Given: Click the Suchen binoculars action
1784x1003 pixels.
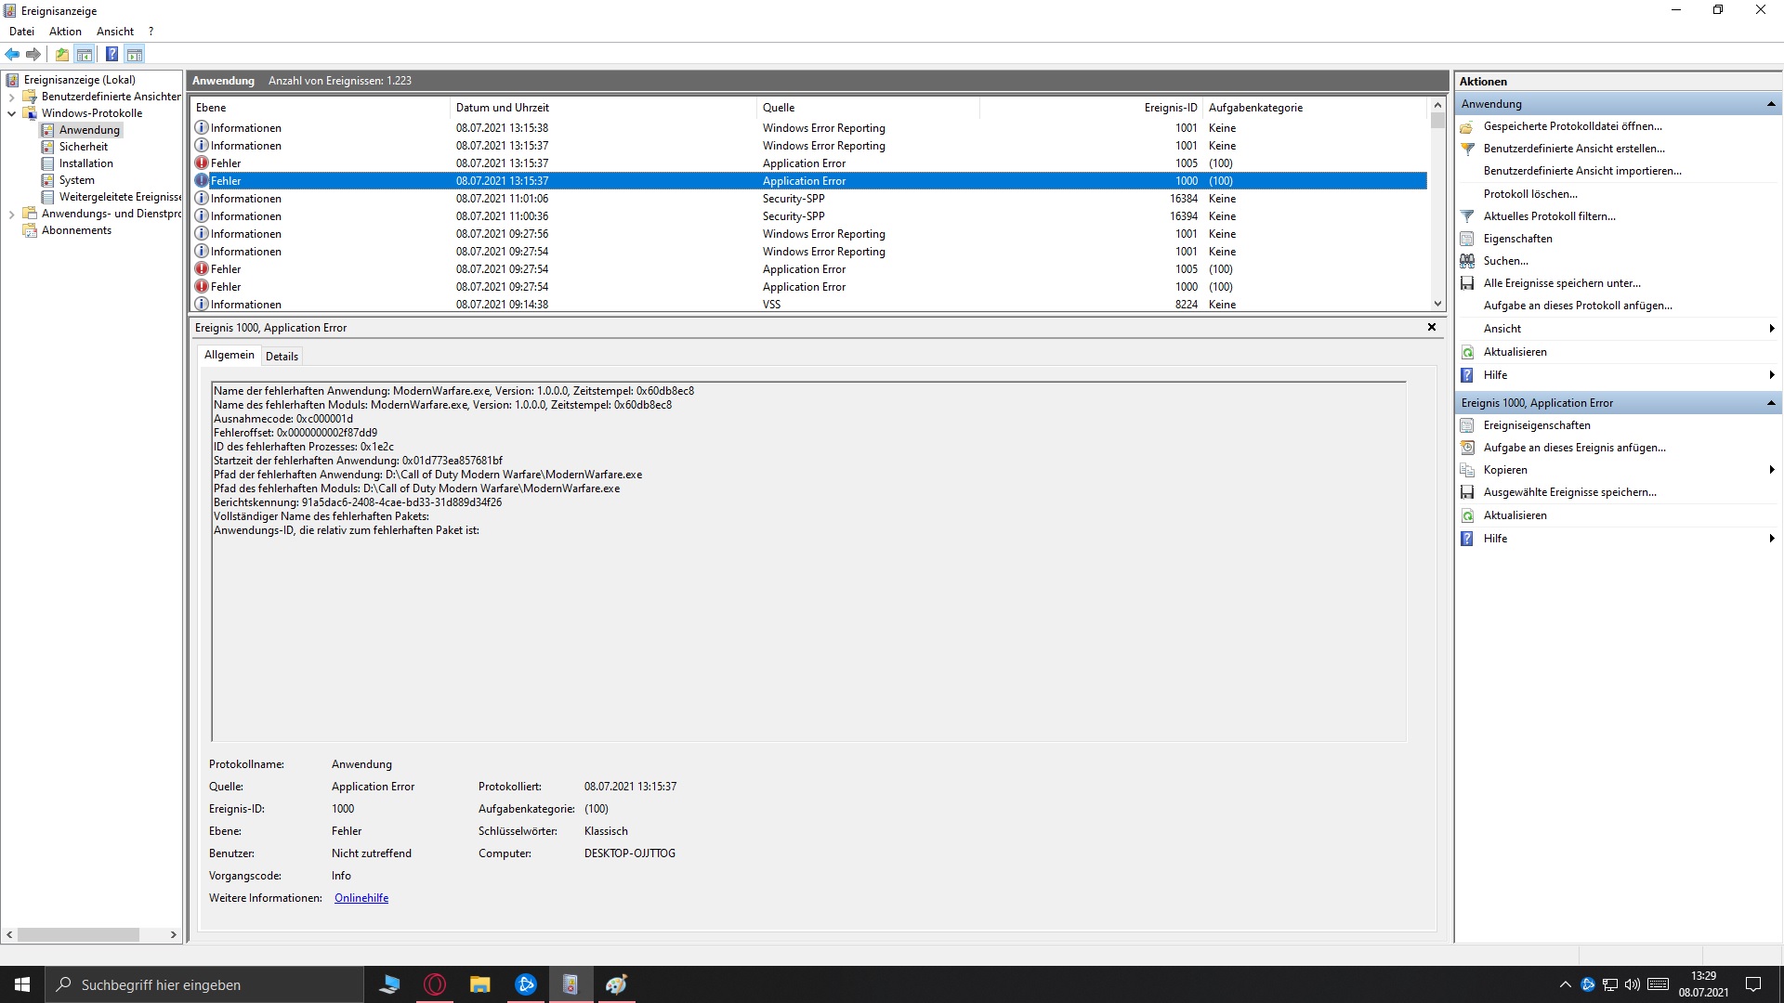Looking at the screenshot, I should [1505, 261].
